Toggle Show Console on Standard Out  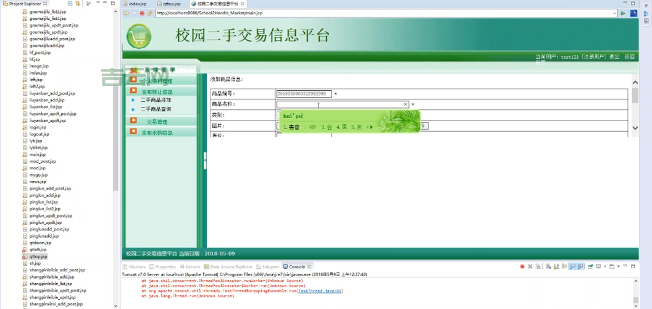[x=572, y=266]
